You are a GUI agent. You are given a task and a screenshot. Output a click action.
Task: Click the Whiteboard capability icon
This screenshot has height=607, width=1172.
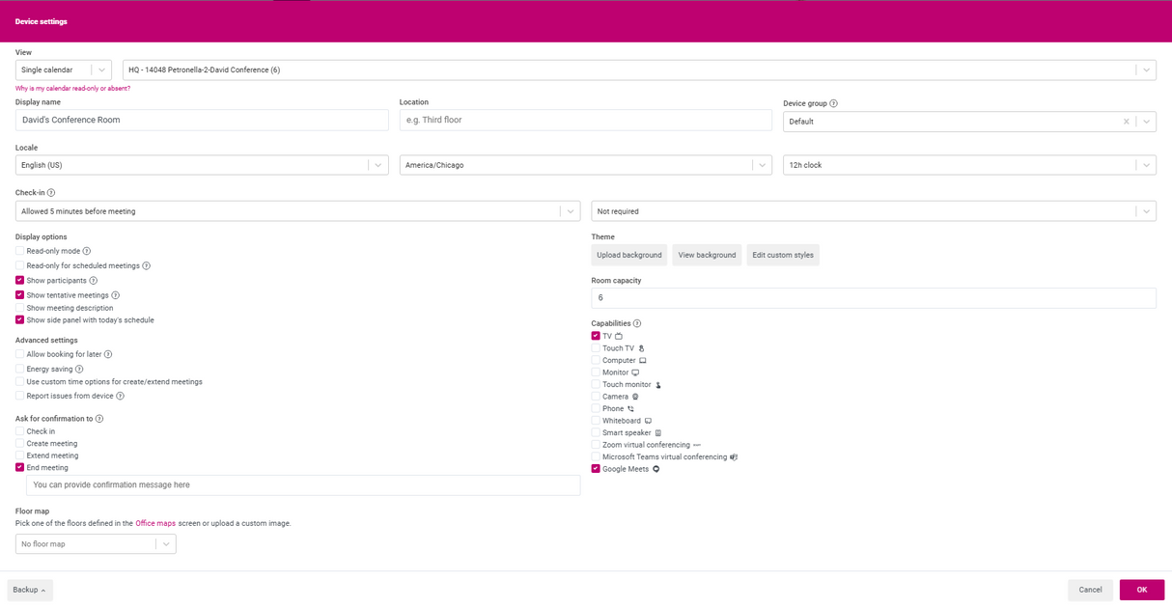click(x=647, y=421)
